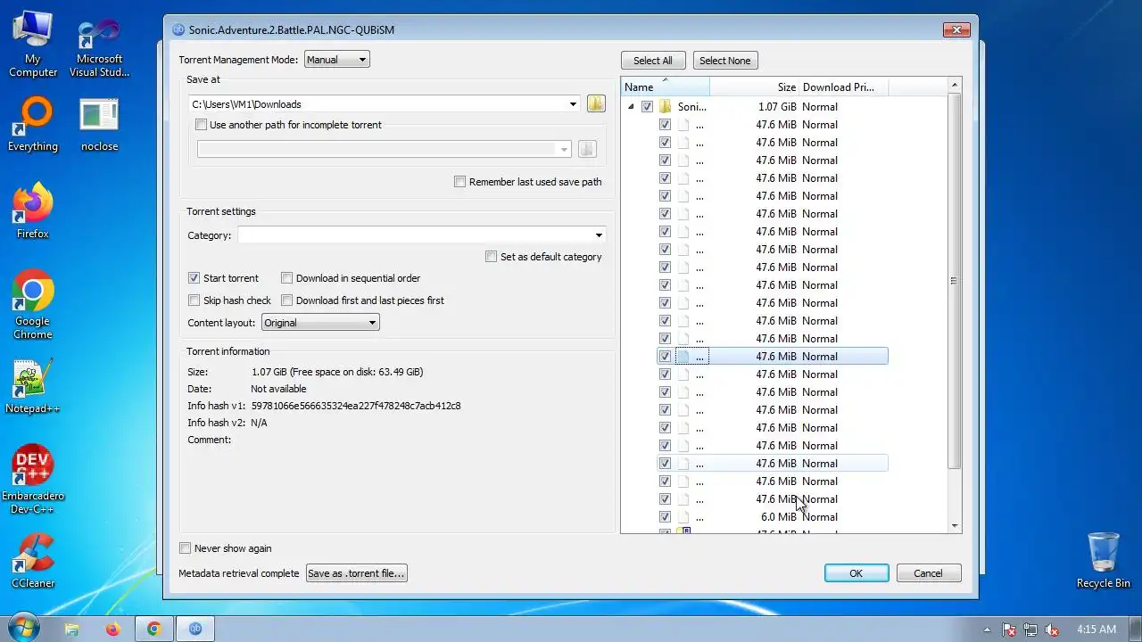Uncheck the 6.0 MiB file checkbox

tap(665, 516)
